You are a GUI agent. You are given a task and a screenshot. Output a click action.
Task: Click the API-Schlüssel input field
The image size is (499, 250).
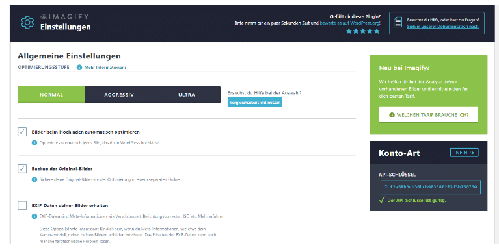(x=431, y=187)
